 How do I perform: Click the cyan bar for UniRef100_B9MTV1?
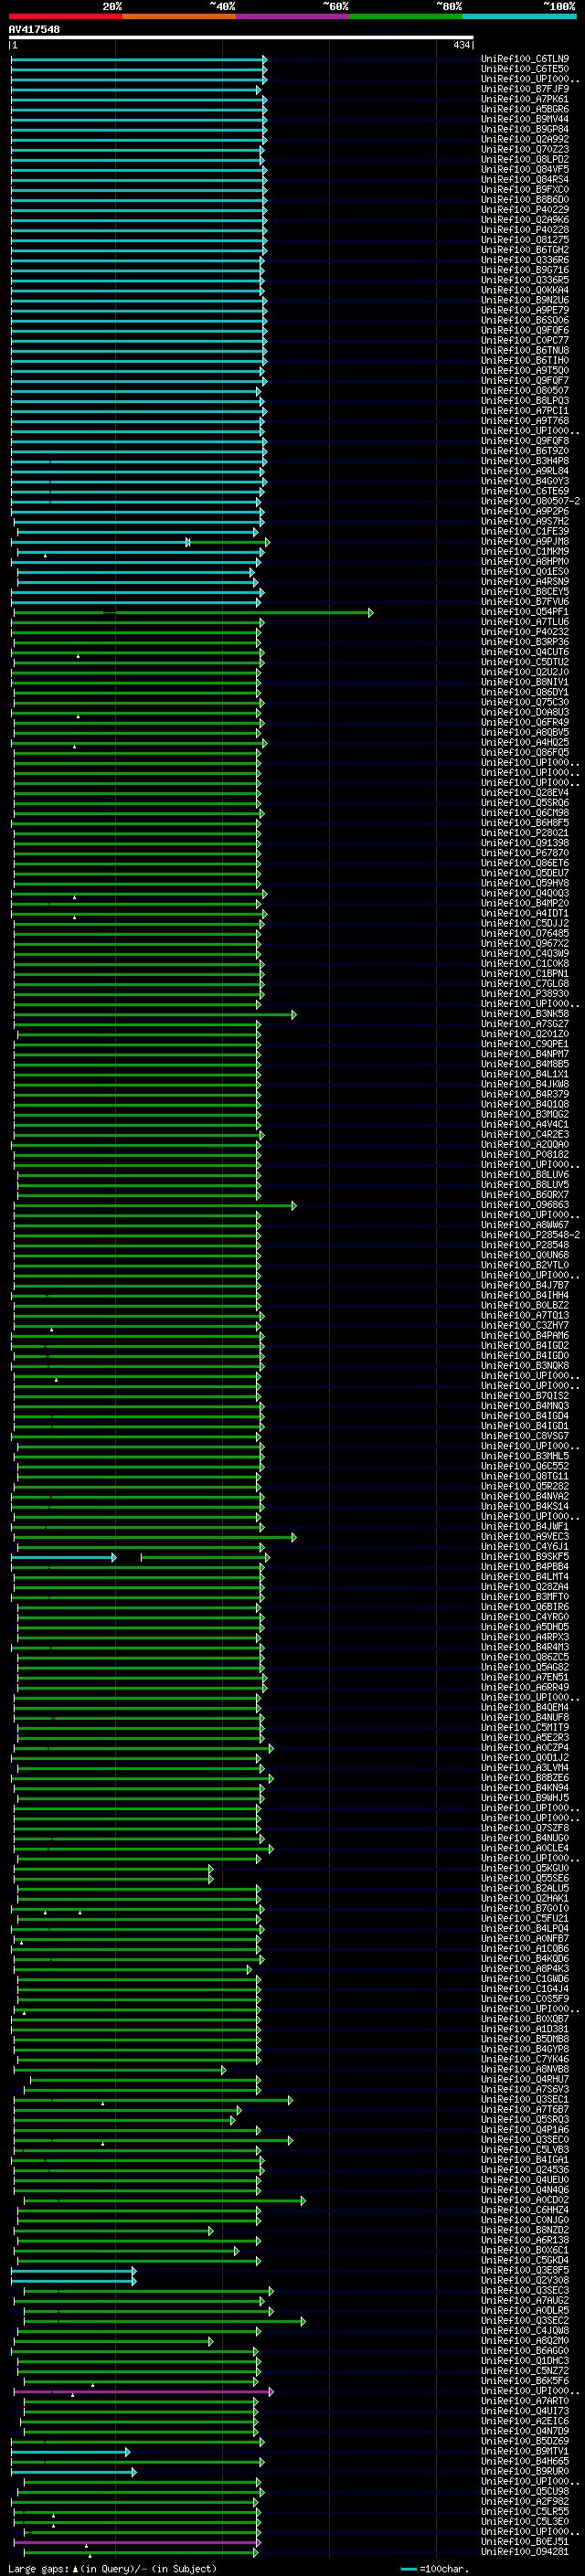(x=70, y=2451)
